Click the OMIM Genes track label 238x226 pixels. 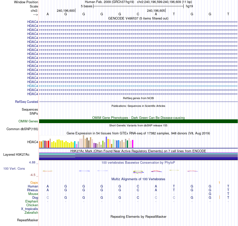click(28, 121)
